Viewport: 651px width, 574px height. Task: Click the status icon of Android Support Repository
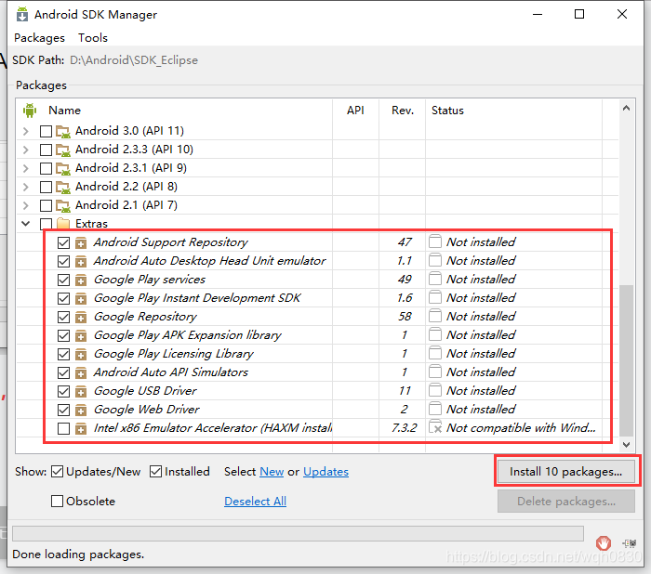[435, 241]
